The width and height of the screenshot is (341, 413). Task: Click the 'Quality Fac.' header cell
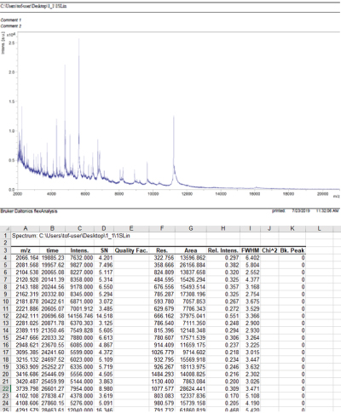[x=131, y=250]
